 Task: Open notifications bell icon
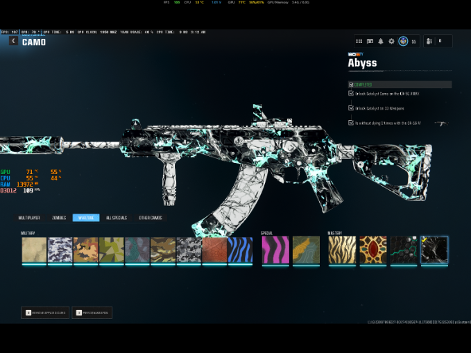tap(381, 41)
